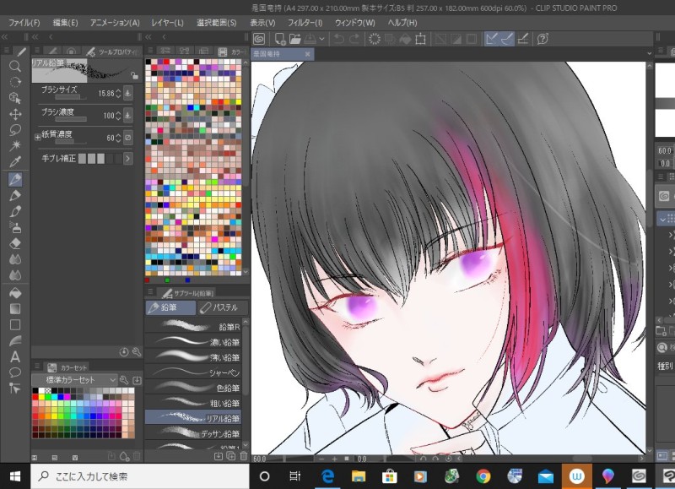Open the 編集(E) menu
Image resolution: width=675 pixels, height=489 pixels.
tap(65, 23)
